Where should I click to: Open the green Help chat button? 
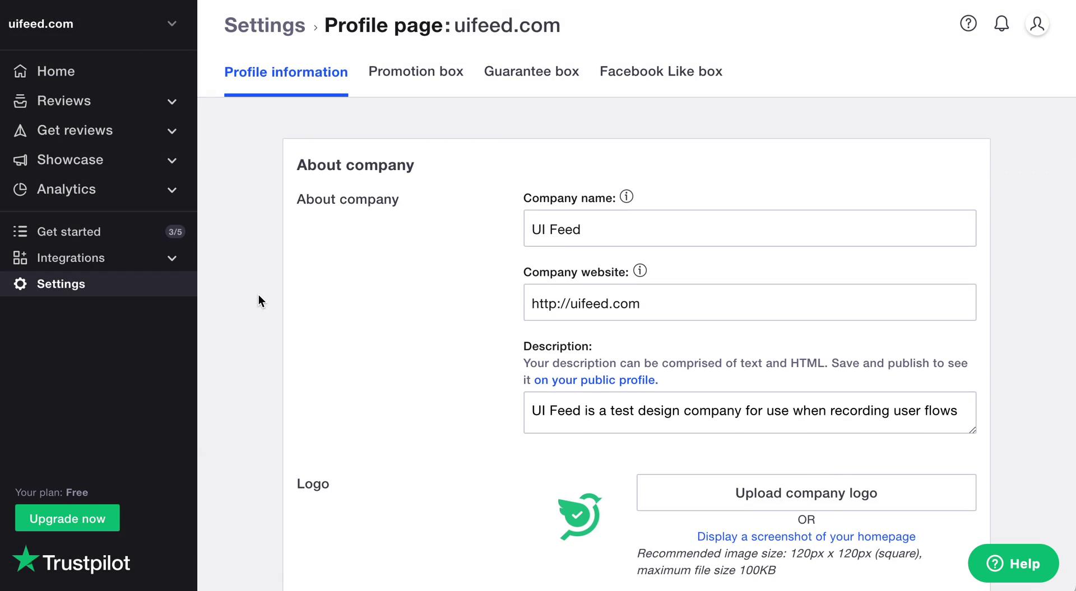pos(1013,563)
